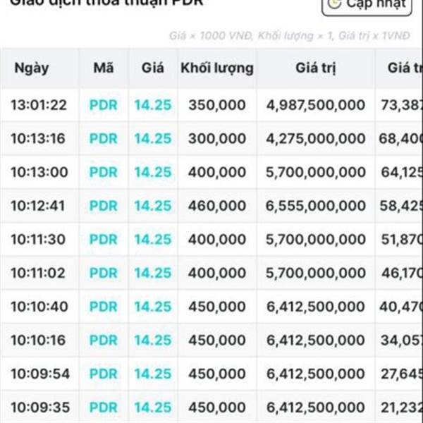
Task: Click the refresh icon beside Cập nhật
Action: tap(335, 4)
